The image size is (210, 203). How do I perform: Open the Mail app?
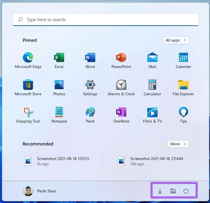click(152, 57)
